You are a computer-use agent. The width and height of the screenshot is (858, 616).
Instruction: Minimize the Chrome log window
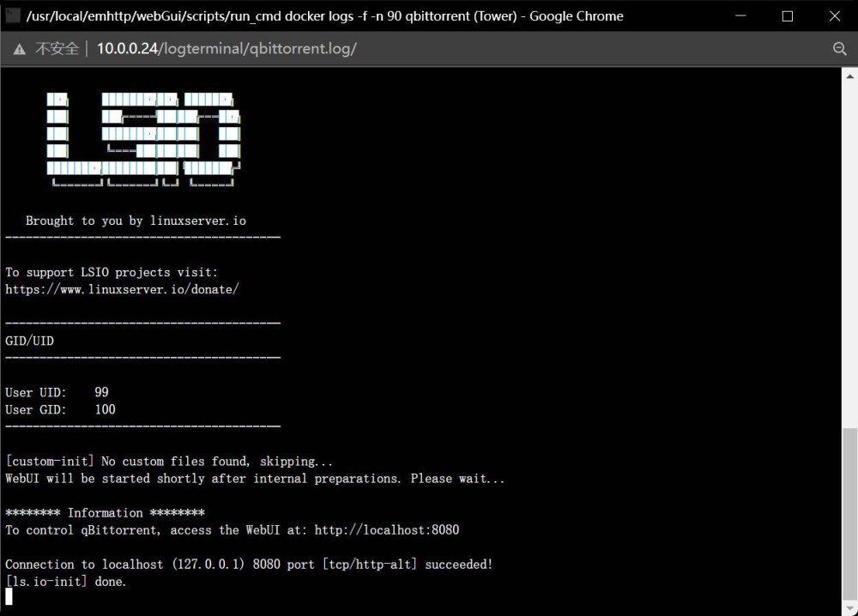click(x=740, y=15)
